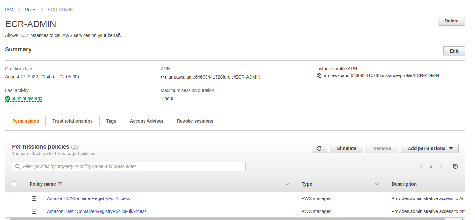475x220 pixels.
Task: Open Policy name in a new tab icon
Action: pos(60,184)
